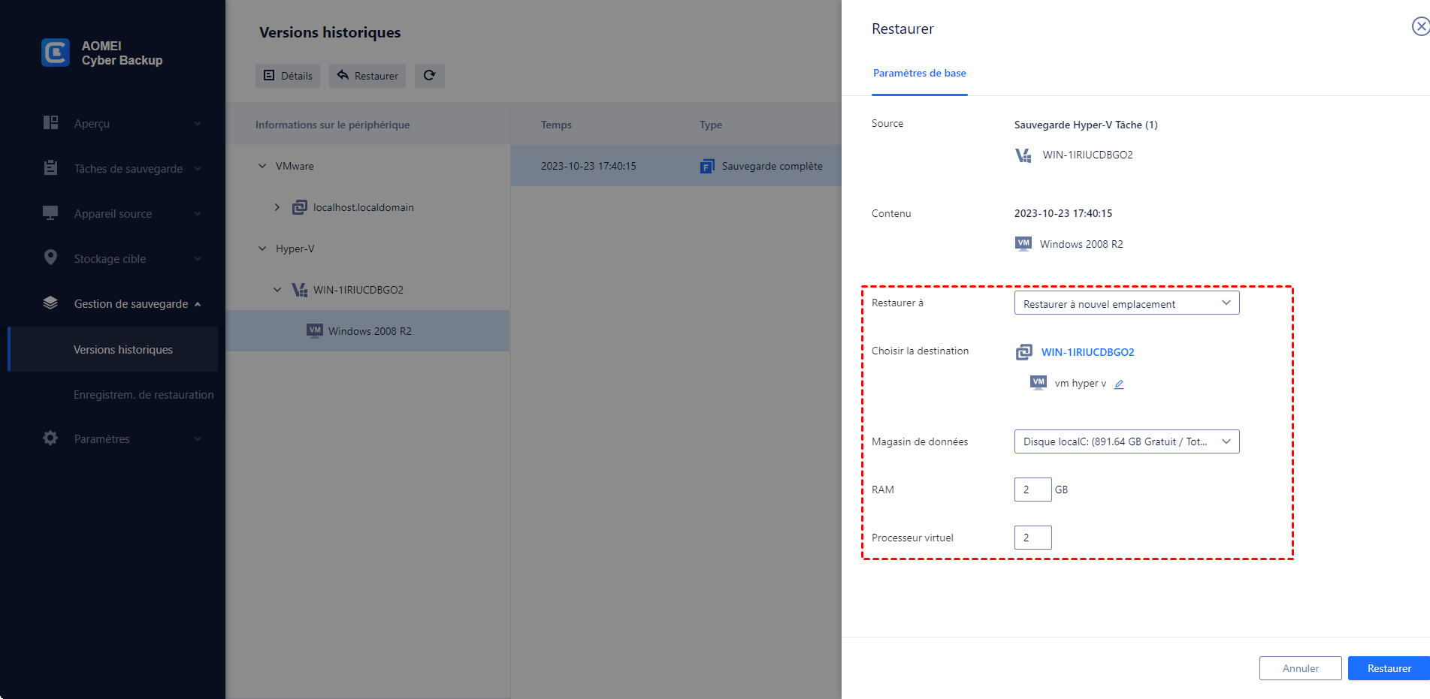Screen dimensions: 1430x699
Task: Click the refresh icon in the toolbar
Action: (429, 76)
